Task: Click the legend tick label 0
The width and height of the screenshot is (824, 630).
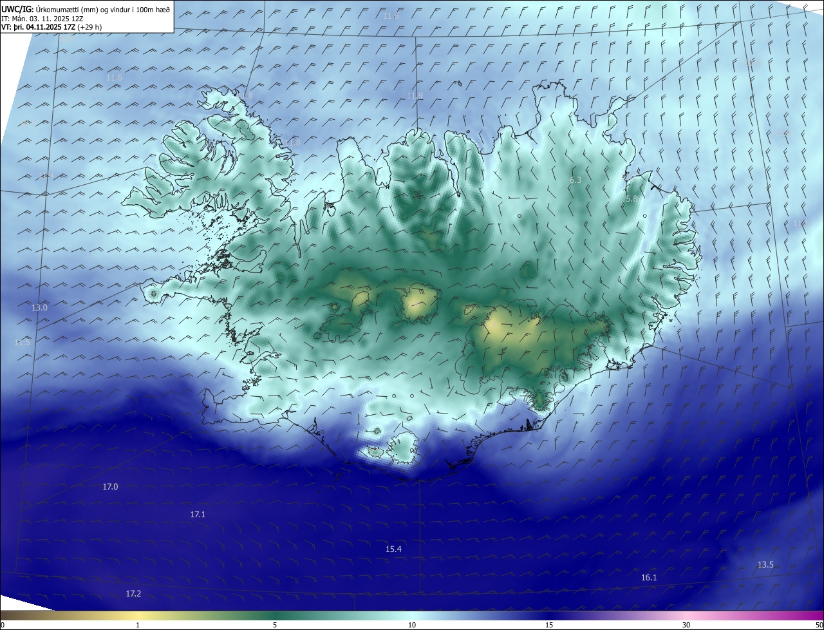Action: pos(2,625)
